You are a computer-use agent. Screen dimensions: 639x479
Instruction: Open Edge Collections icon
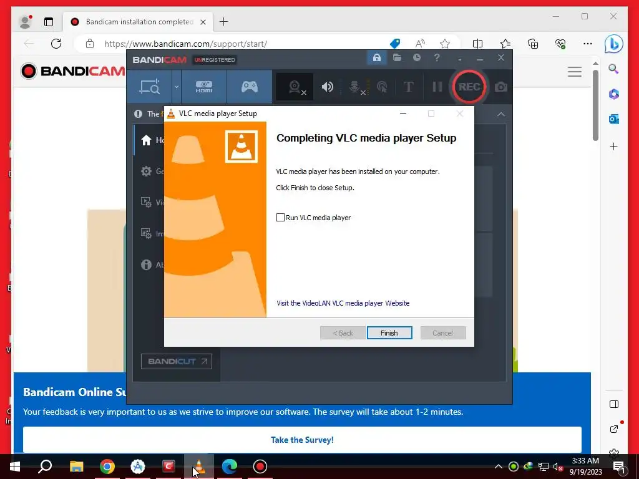coord(533,44)
